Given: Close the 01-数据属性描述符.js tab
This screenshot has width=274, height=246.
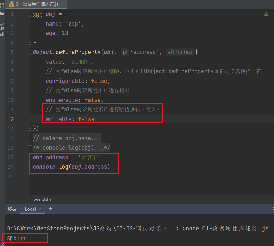Looking at the screenshot, I should pos(62,4).
